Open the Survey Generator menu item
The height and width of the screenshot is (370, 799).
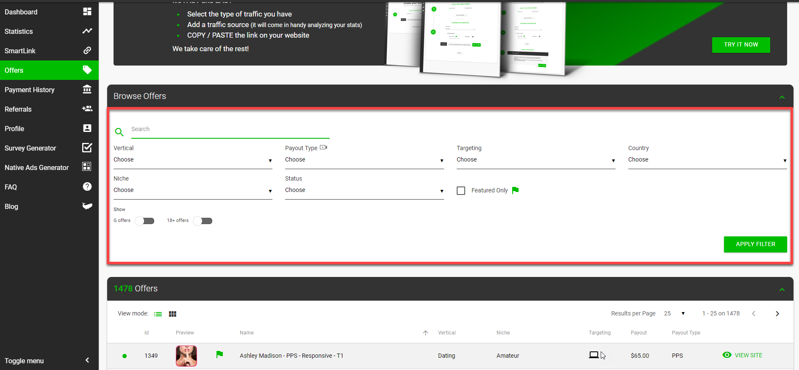(x=49, y=148)
